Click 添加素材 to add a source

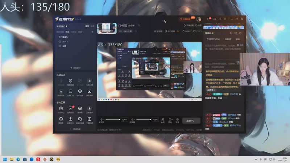(x=75, y=68)
